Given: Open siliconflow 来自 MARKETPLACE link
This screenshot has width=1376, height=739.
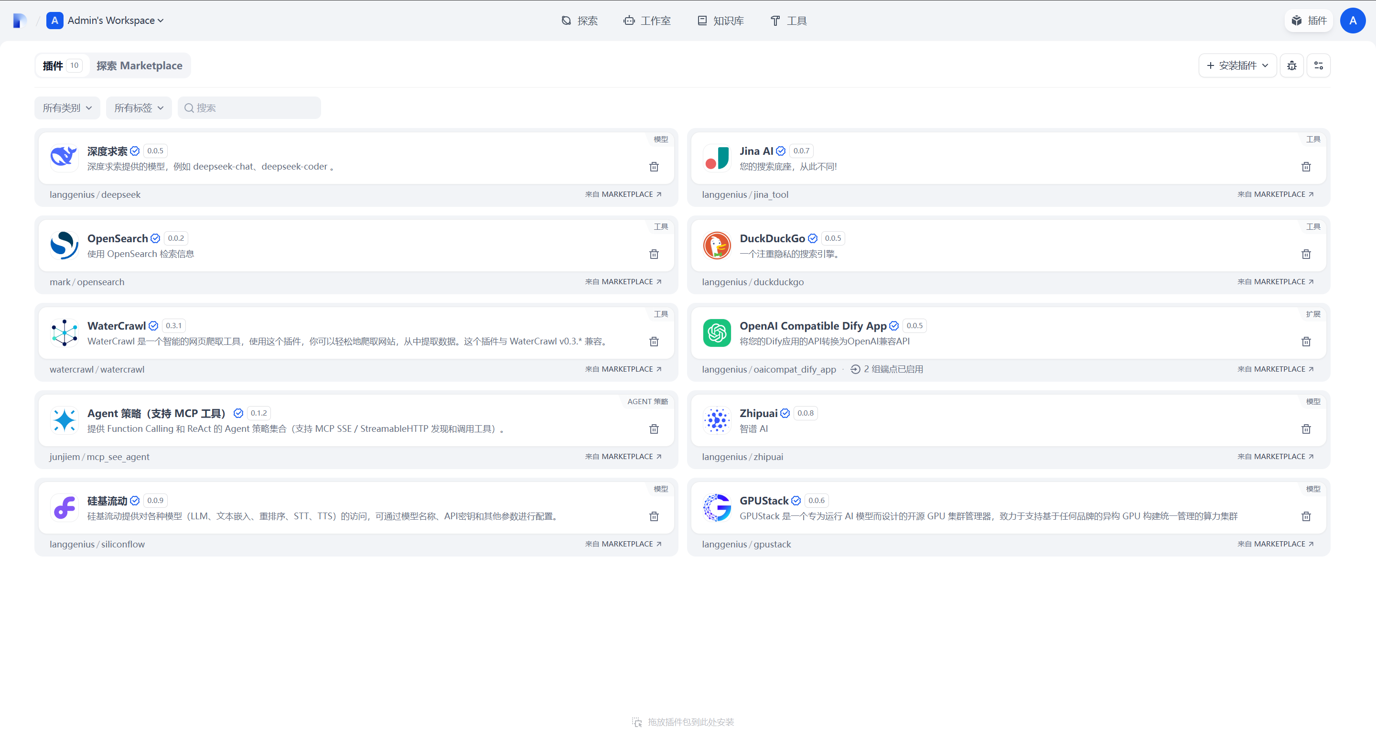Looking at the screenshot, I should (x=623, y=544).
